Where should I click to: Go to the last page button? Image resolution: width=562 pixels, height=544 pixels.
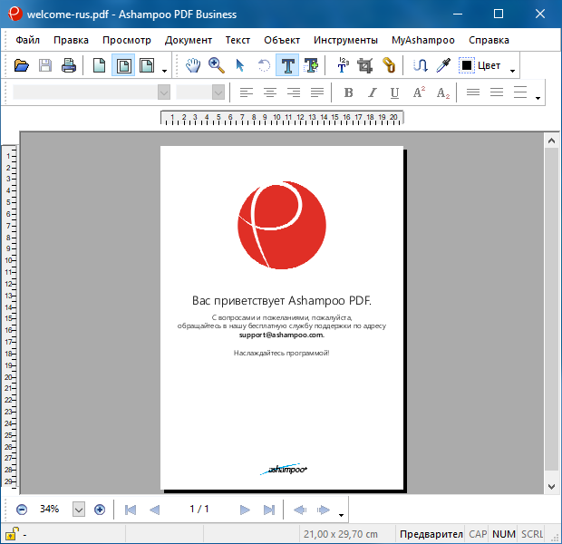(x=268, y=510)
